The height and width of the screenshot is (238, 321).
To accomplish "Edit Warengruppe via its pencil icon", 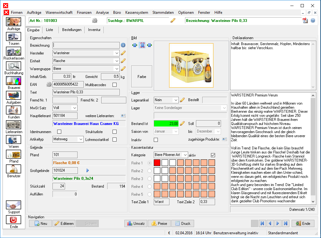I will click(x=123, y=69).
